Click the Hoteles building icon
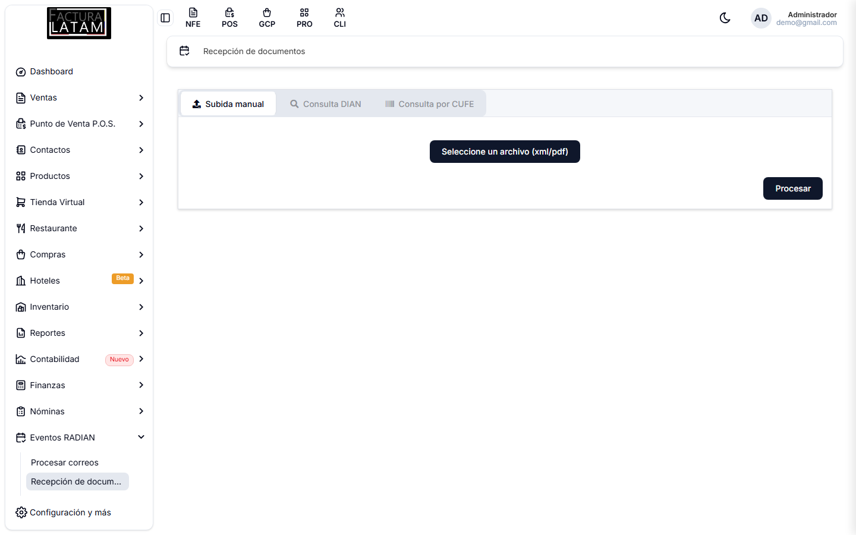This screenshot has width=856, height=535. pyautogui.click(x=21, y=281)
